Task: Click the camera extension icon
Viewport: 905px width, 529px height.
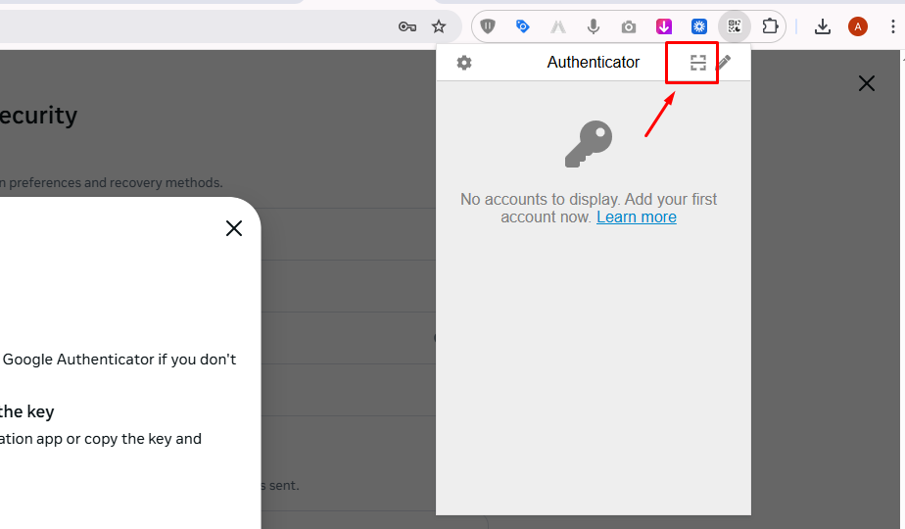Action: [x=629, y=26]
